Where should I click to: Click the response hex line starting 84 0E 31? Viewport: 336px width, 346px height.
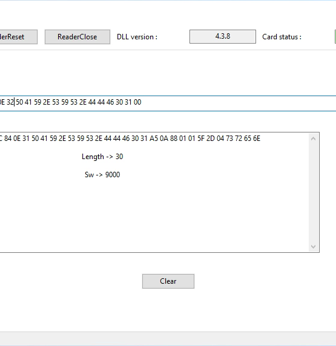[130, 139]
